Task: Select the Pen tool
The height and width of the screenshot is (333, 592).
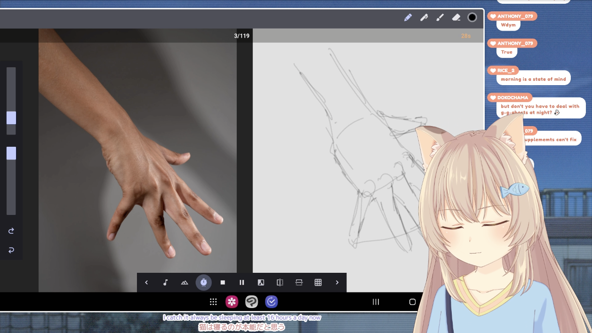Action: coord(424,17)
